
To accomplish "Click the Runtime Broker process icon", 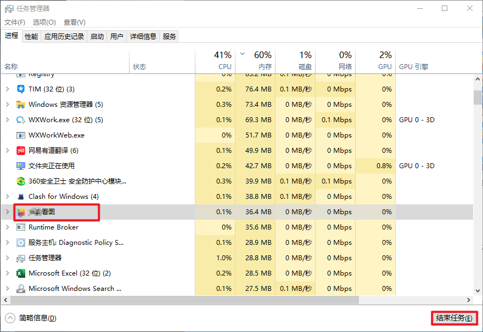I will [21, 227].
